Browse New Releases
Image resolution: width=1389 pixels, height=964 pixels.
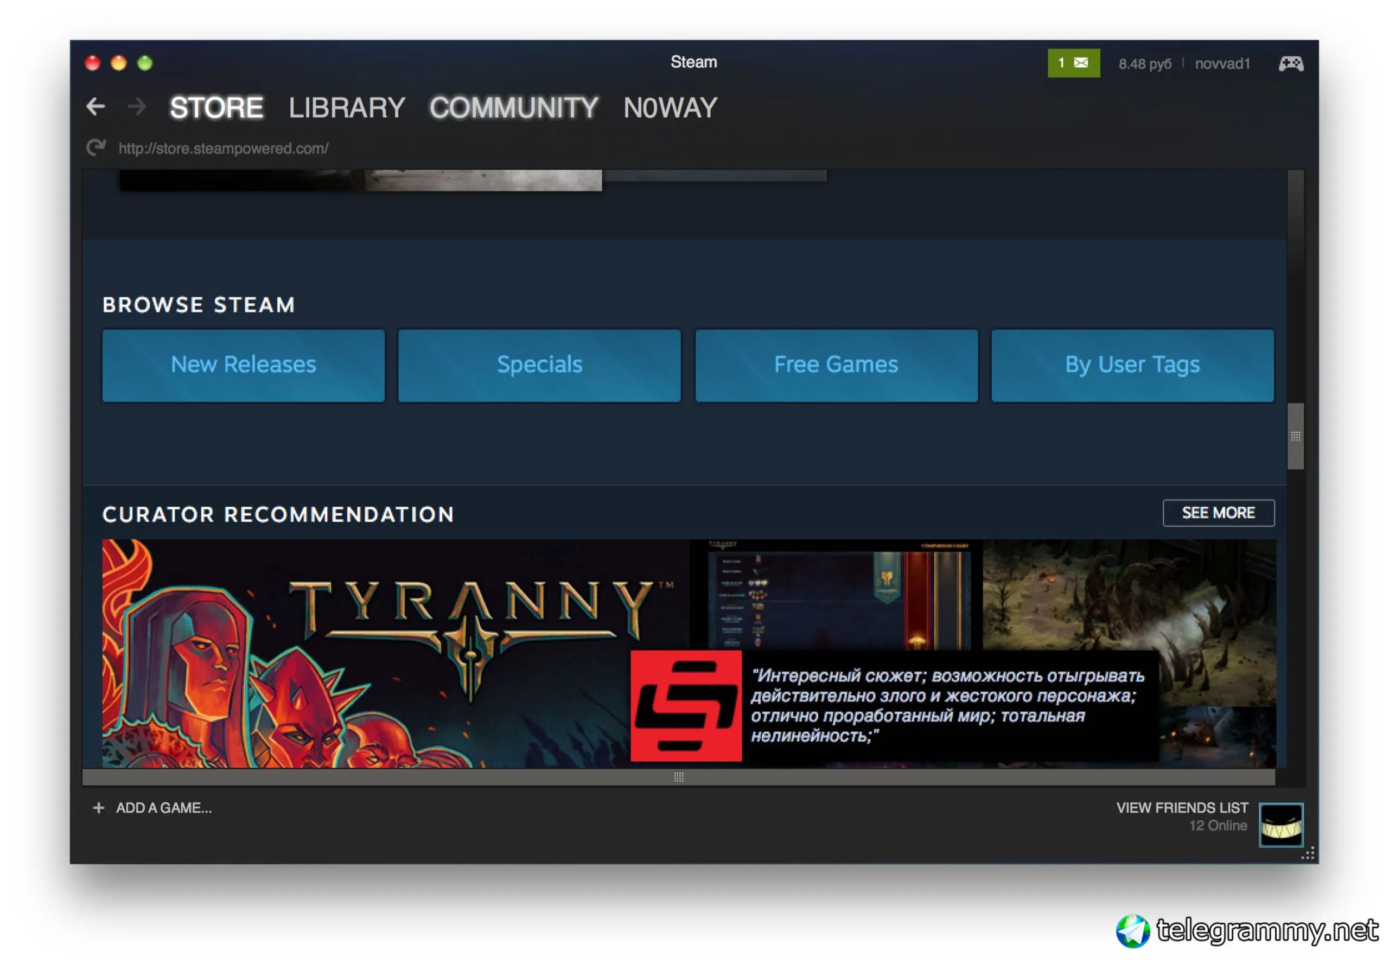pos(244,365)
